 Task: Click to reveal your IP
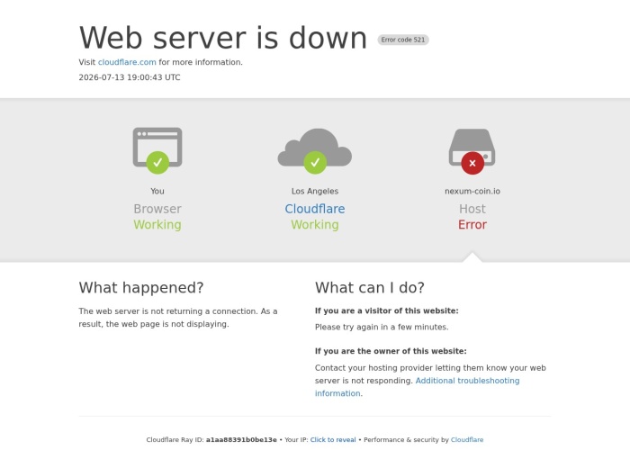click(333, 439)
